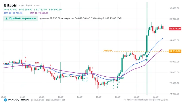184x103 pixels.
Task: Click the 74 000.00 price axis label
Action: tap(175, 94)
